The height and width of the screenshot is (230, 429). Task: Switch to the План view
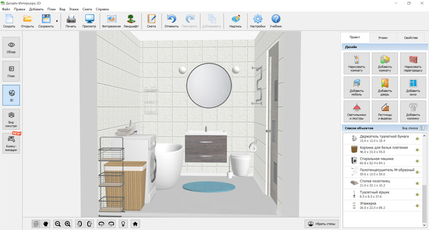11,71
